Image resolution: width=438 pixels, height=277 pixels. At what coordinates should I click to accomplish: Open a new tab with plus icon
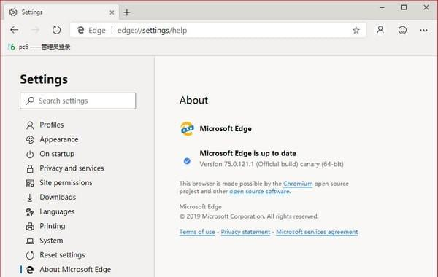point(127,12)
